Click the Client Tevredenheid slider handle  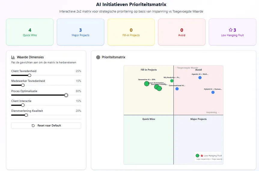(x=29, y=75)
